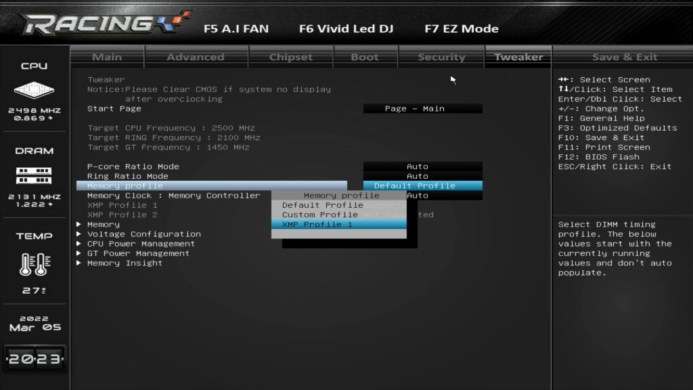Choose XMP Profile 1 in popup list
The image size is (693, 390).
click(x=339, y=225)
